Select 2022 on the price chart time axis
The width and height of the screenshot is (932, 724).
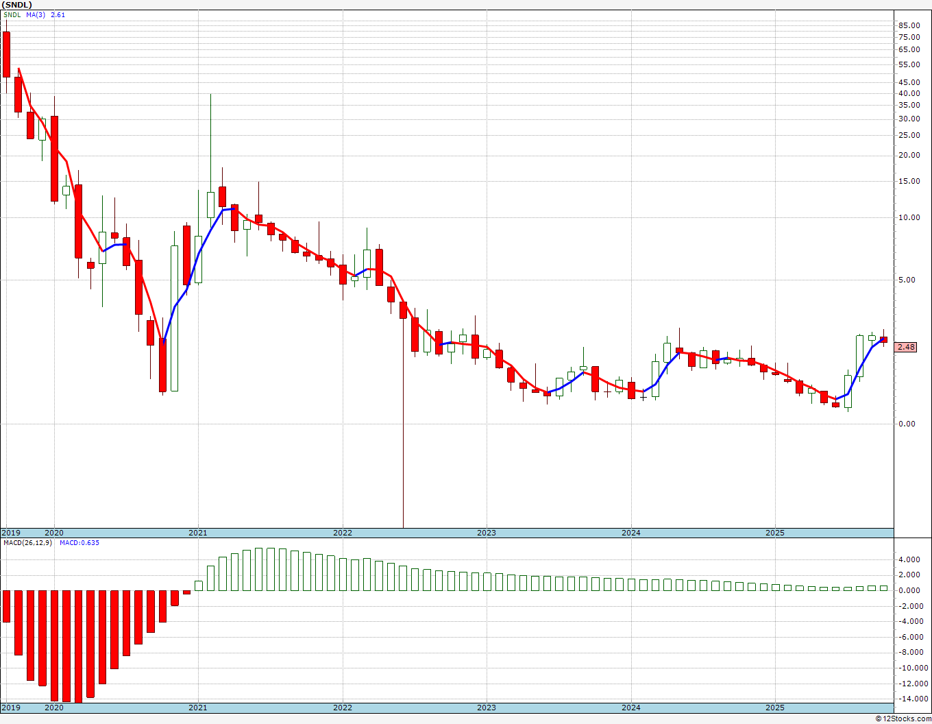[x=343, y=533]
